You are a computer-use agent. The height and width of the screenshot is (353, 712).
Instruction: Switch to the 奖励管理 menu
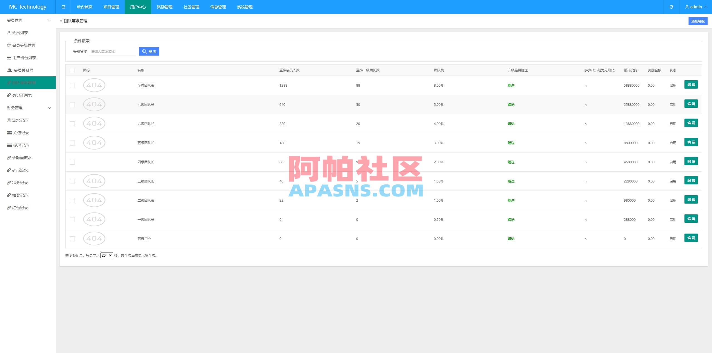(x=165, y=7)
